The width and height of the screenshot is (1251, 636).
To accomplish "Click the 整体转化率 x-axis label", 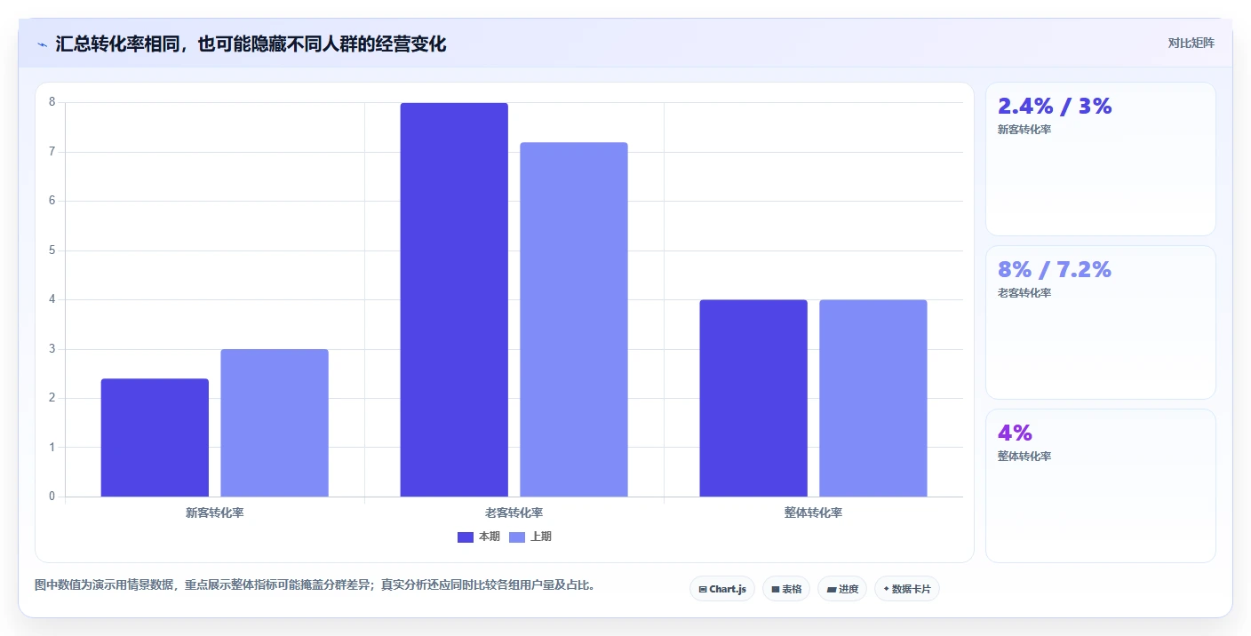I will coord(814,513).
